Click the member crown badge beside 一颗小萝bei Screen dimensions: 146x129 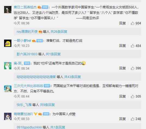point(34,41)
